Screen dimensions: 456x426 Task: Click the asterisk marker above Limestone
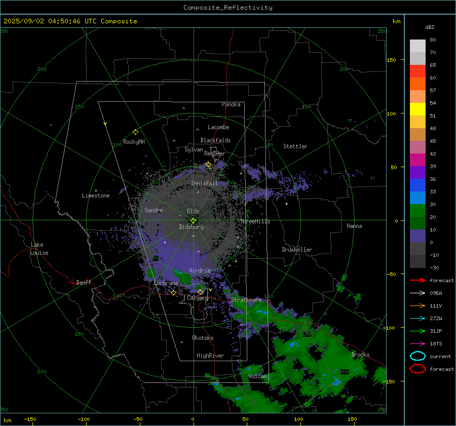tap(96, 191)
